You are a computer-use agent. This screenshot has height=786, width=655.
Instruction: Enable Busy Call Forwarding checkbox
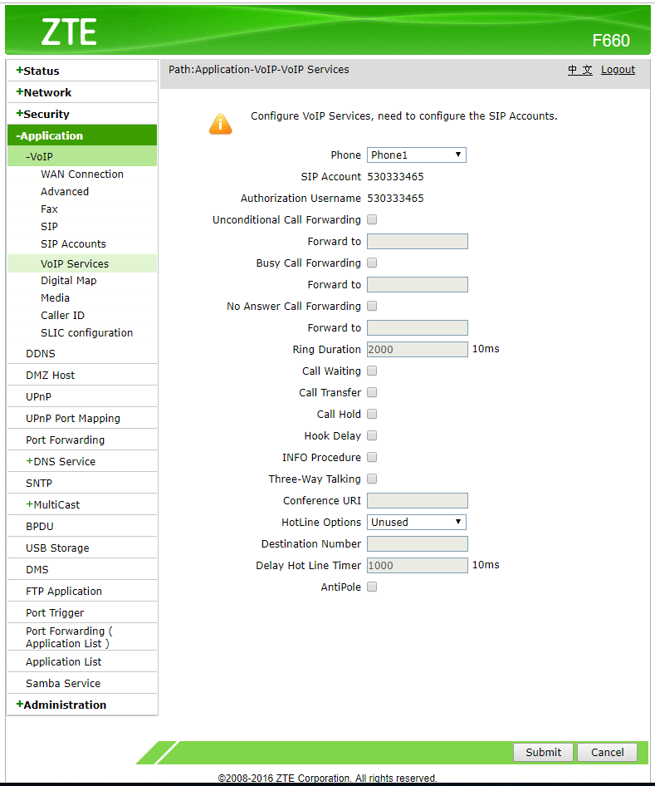372,263
